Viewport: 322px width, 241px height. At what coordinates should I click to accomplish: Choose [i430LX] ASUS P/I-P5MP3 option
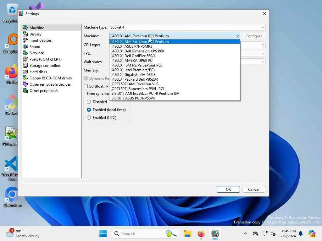coord(175,46)
